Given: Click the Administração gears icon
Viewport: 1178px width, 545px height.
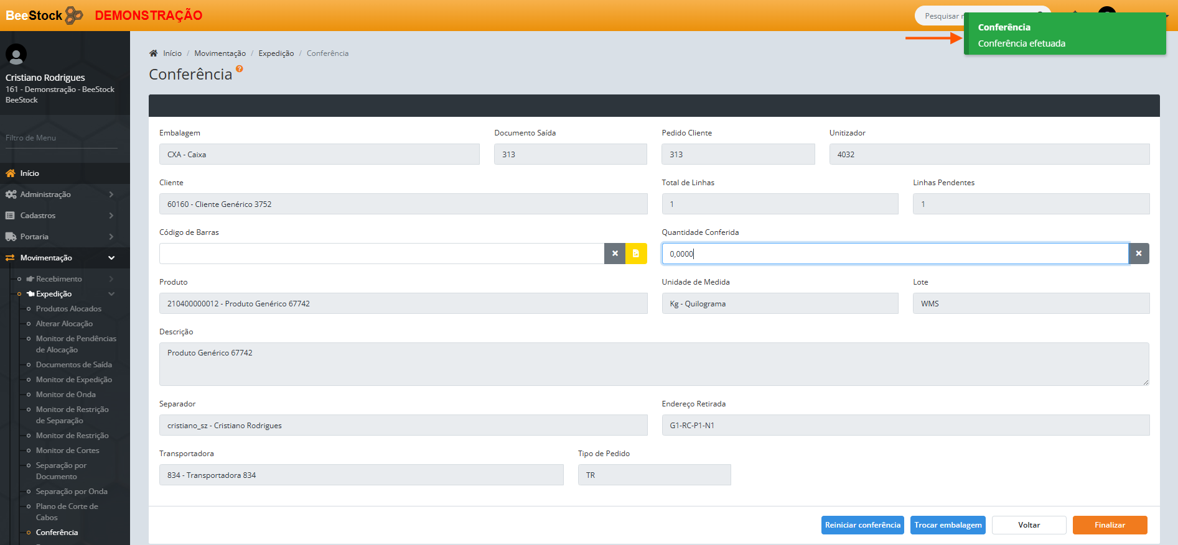Looking at the screenshot, I should tap(11, 195).
